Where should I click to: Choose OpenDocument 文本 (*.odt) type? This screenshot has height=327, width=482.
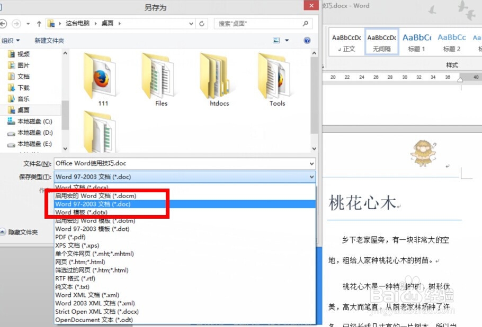[x=185, y=320]
